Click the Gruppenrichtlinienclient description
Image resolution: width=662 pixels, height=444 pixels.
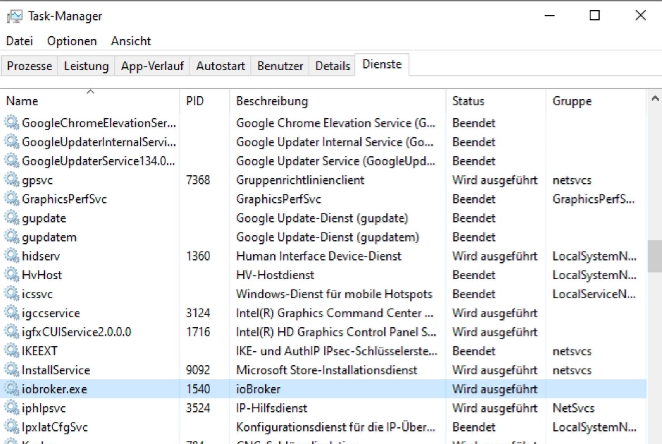tap(300, 180)
